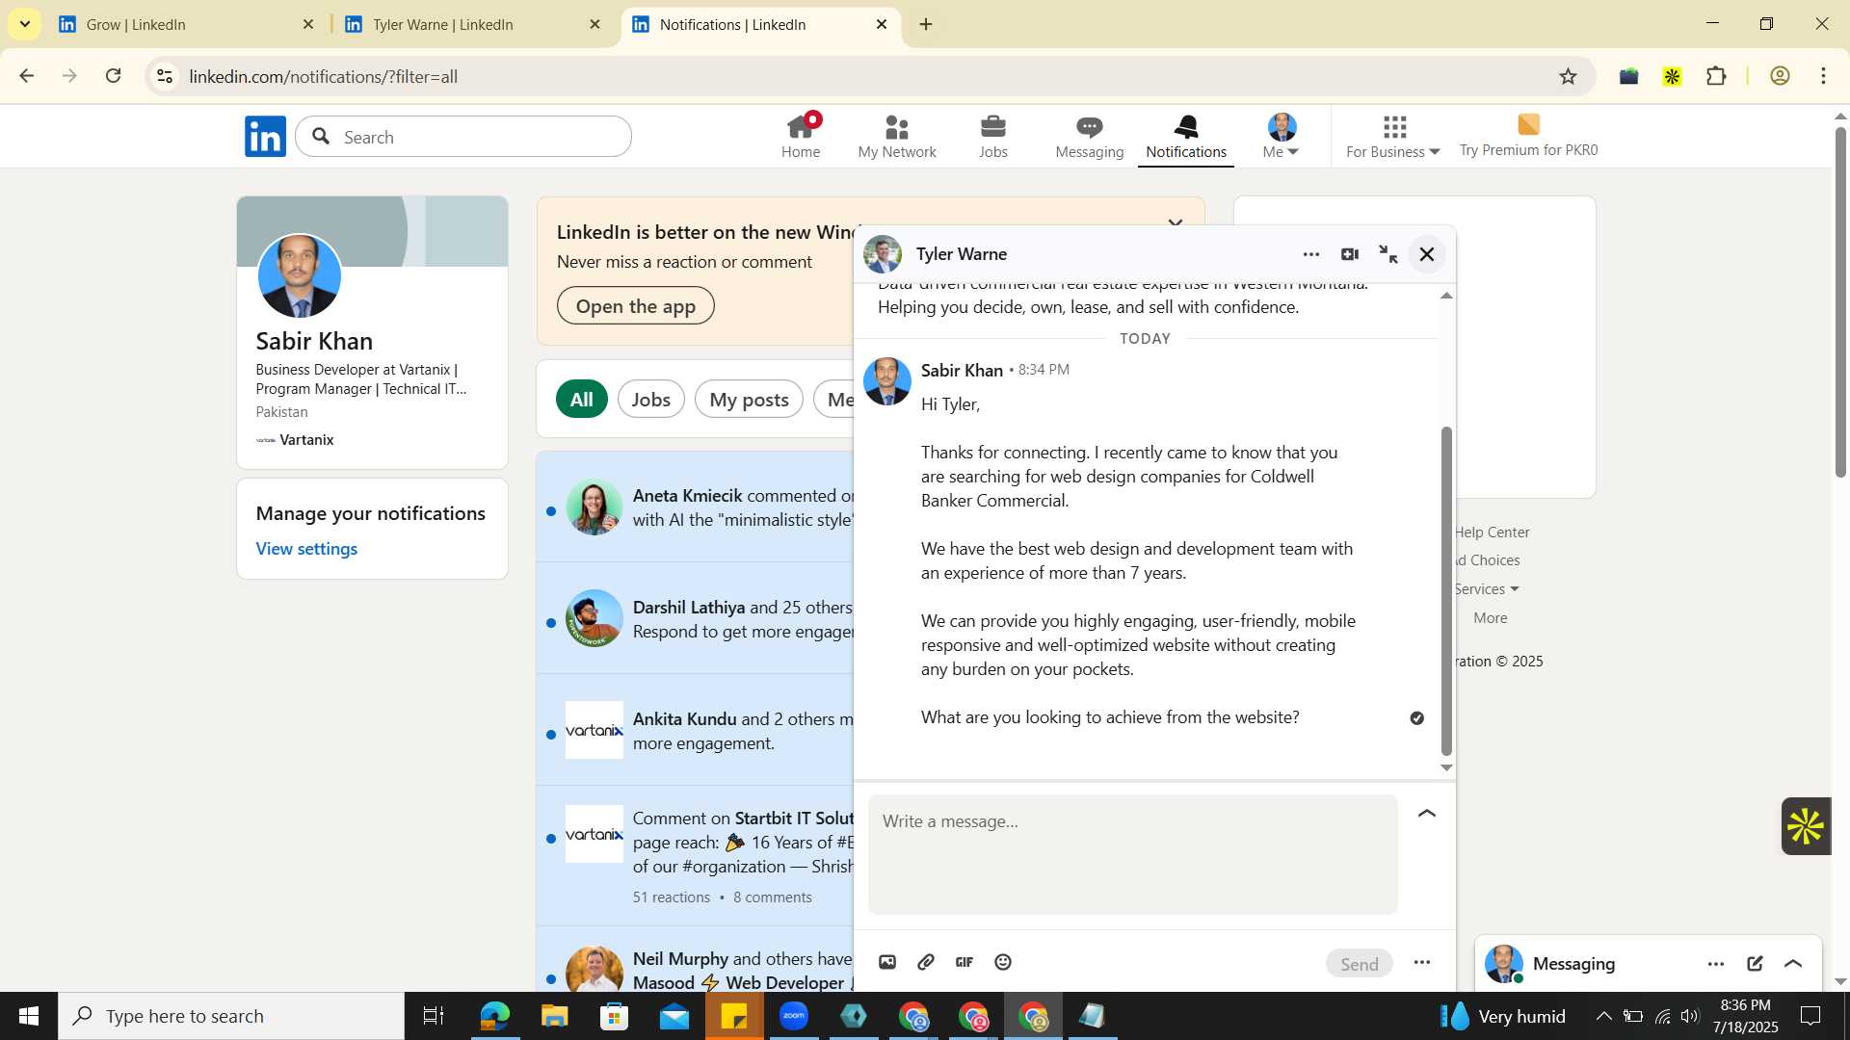Open the More footer link
Screen dimensions: 1850x1040
point(1490,617)
